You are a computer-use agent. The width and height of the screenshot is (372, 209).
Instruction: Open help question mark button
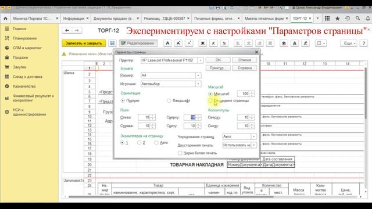click(364, 43)
